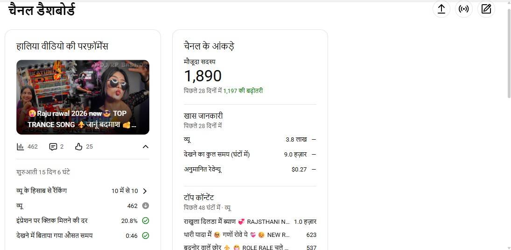Click the व्यू row showing 3.8 लाख
Viewport: 511px width, 250px height.
coord(250,139)
